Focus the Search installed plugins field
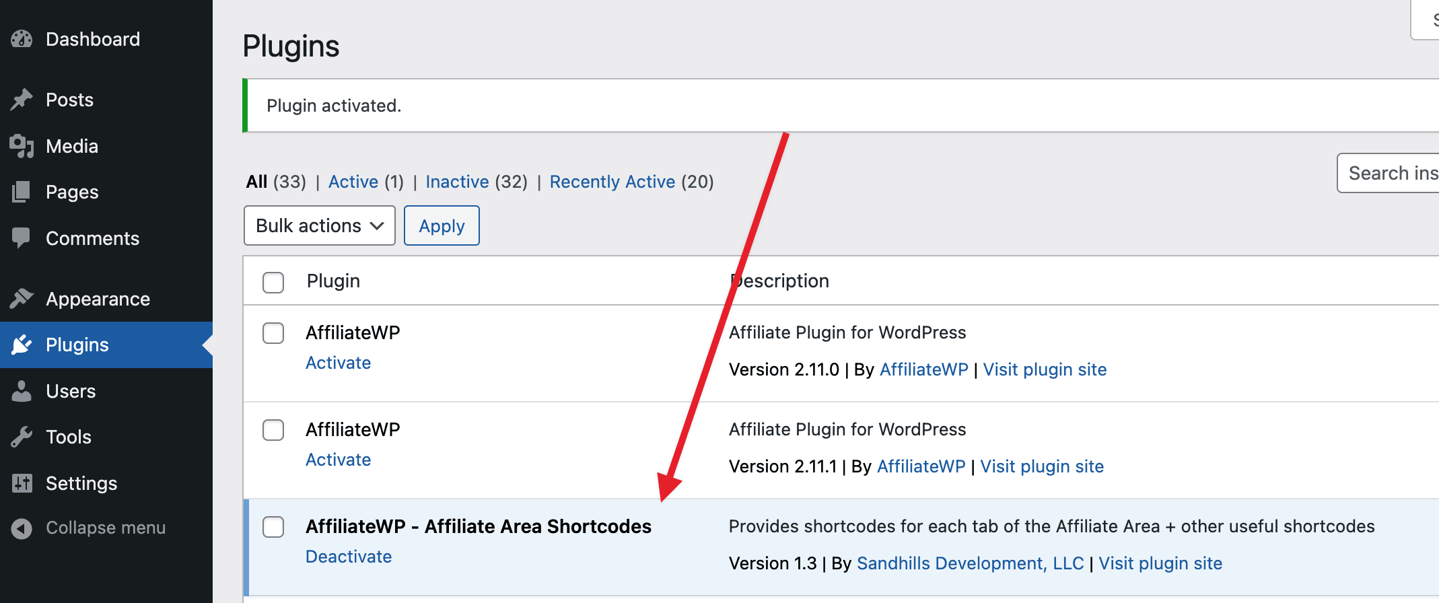This screenshot has height=603, width=1439. [x=1388, y=173]
